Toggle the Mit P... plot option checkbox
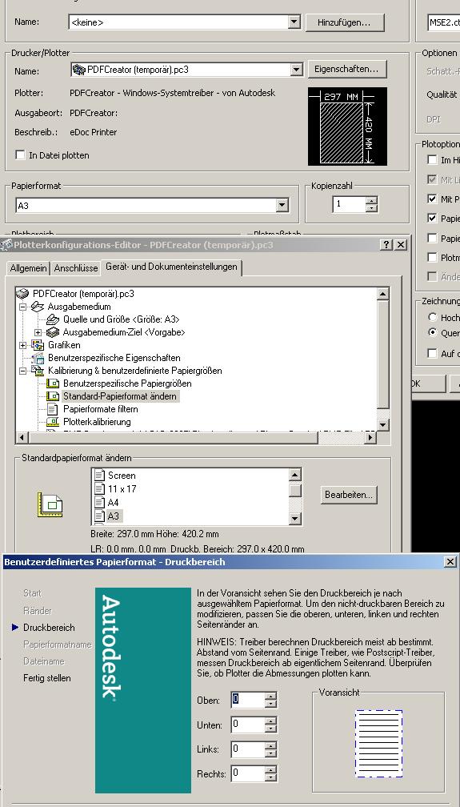Viewport: 460px width, 807px height. (x=432, y=199)
